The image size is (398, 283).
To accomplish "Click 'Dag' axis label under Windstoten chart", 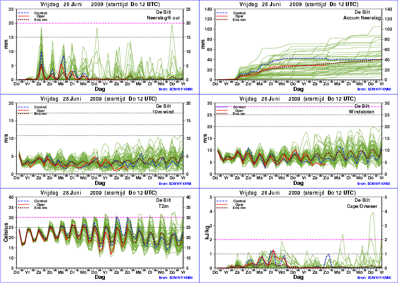I will (299, 183).
